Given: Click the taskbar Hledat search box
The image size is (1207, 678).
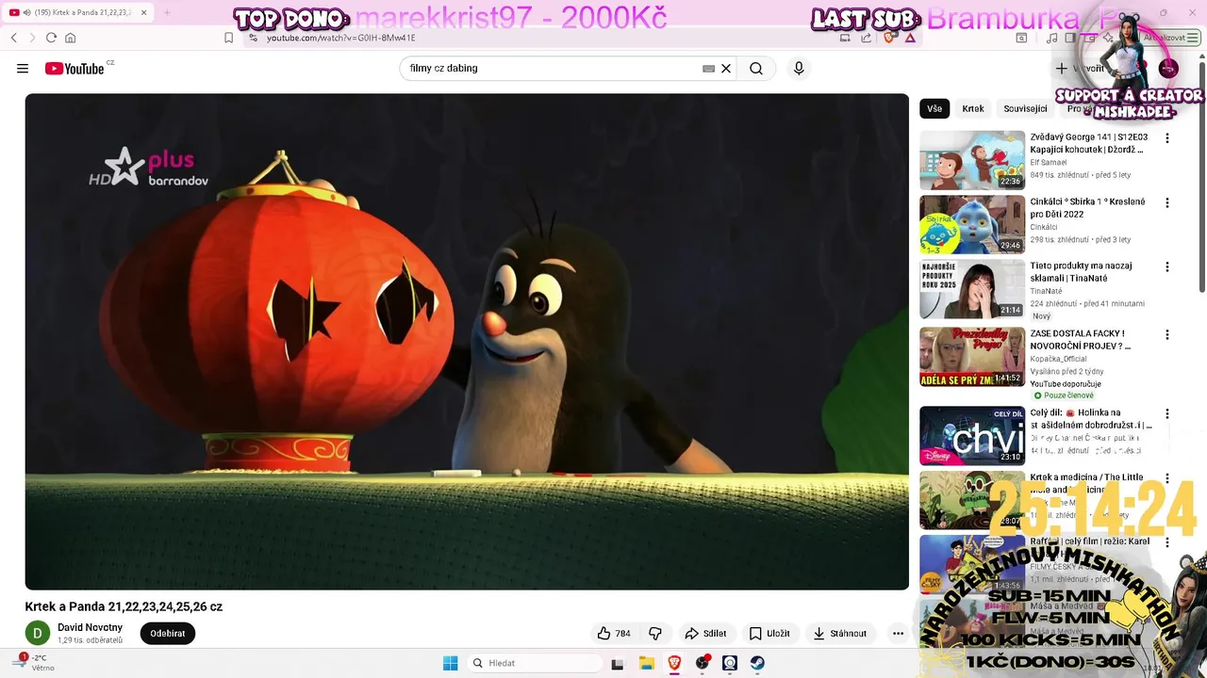Looking at the screenshot, I should pyautogui.click(x=534, y=663).
